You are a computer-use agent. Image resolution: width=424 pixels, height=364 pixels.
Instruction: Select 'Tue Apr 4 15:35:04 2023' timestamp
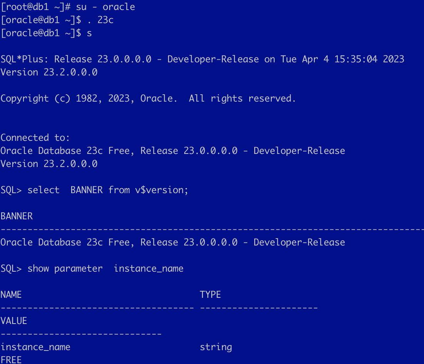pyautogui.click(x=342, y=59)
